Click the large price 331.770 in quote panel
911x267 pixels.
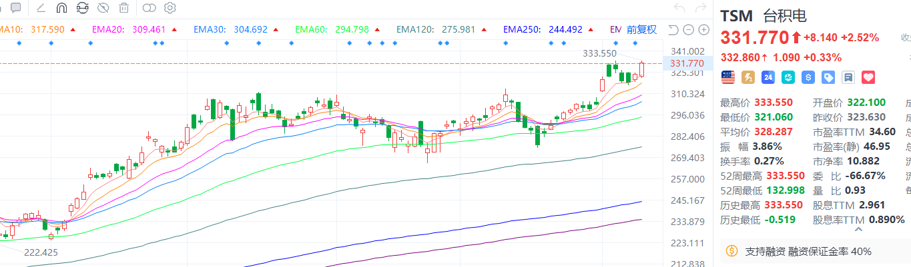click(x=755, y=38)
